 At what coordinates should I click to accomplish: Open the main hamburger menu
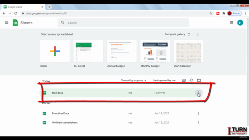coord(7,23)
